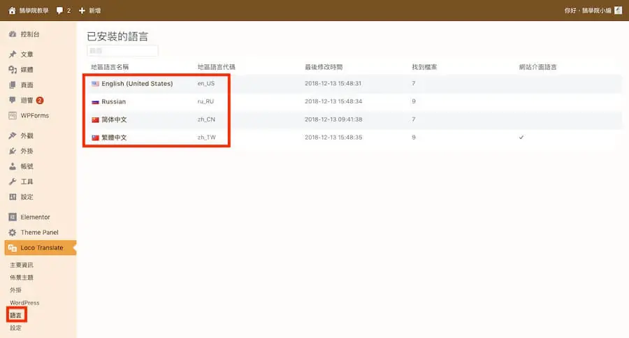Click the plug icon for 外掛
Screen dimensions: 629x338
(x=13, y=151)
